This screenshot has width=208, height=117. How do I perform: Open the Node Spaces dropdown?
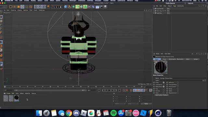175,3
